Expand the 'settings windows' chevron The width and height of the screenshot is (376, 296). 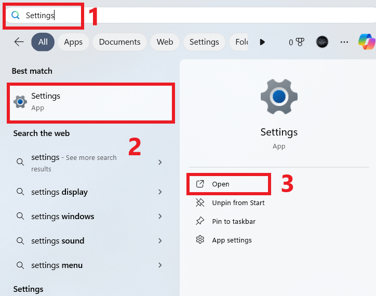pyautogui.click(x=160, y=217)
